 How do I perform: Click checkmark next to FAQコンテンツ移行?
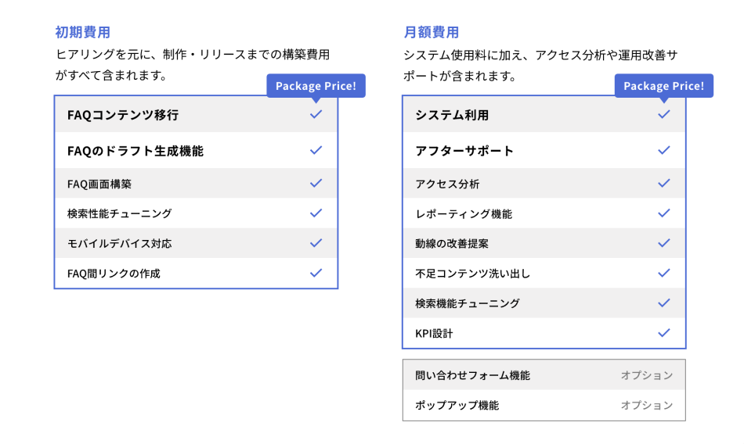316,114
